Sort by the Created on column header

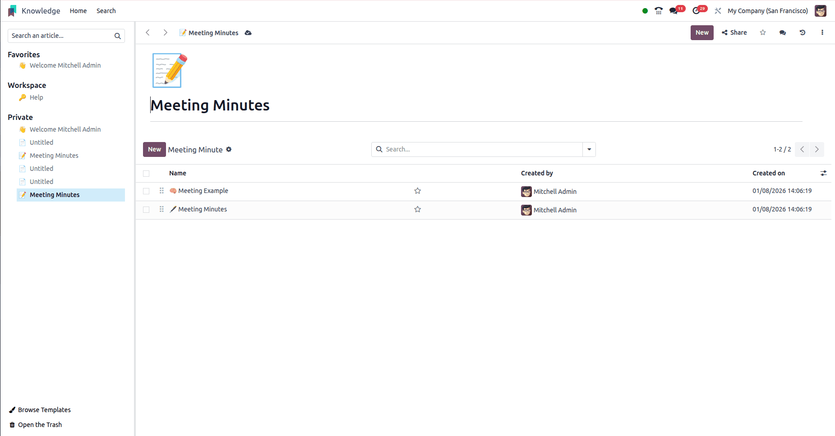769,173
